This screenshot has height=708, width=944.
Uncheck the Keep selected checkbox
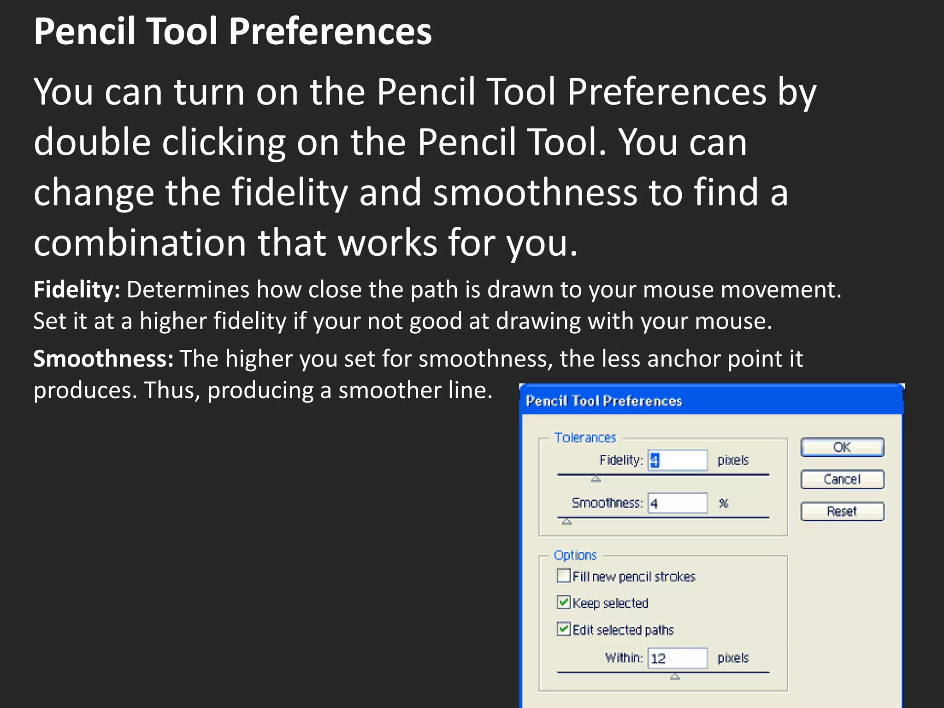click(563, 602)
